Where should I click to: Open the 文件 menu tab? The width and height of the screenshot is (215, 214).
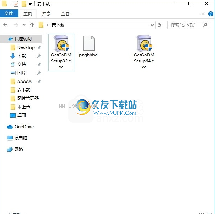(x=9, y=13)
